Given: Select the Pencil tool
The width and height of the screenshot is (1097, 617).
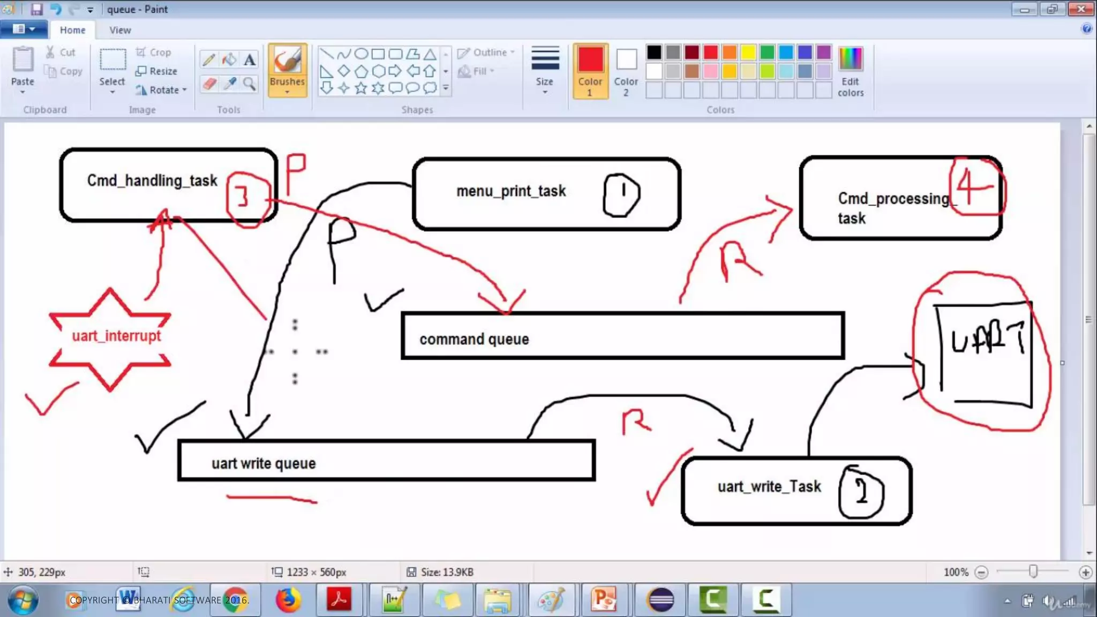Looking at the screenshot, I should 209,60.
